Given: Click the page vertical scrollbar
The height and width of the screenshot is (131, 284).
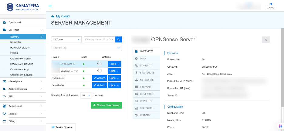Looking at the screenshot, I should [x=282, y=68].
